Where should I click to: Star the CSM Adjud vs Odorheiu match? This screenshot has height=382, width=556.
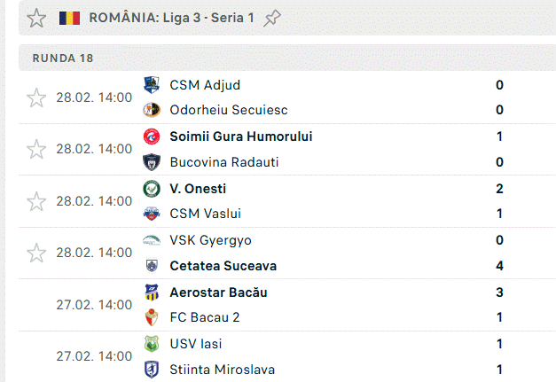[36, 97]
